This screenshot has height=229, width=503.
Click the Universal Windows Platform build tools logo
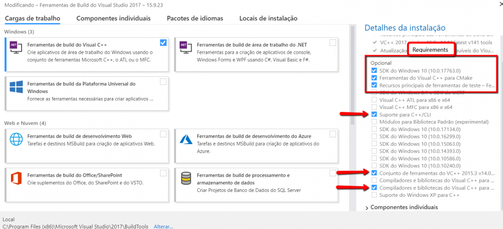tap(16, 87)
